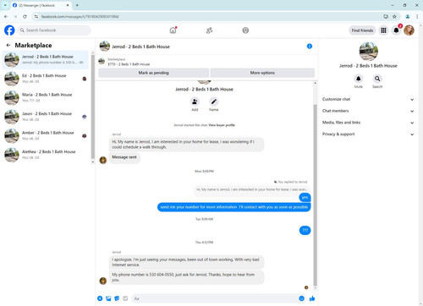Choose a sticker icon in composer
Image resolution: width=423 pixels, height=306 pixels.
tap(117, 298)
